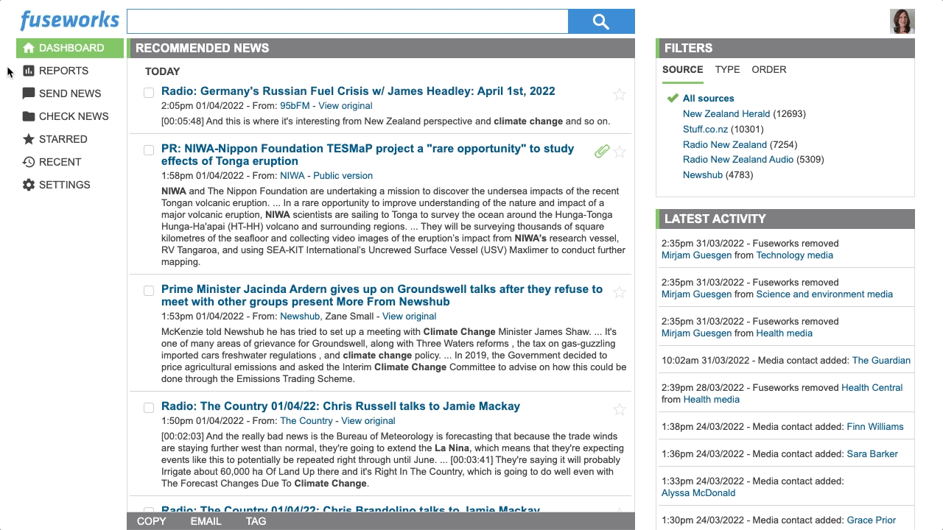Click the user profile photo
The width and height of the screenshot is (943, 530).
[902, 21]
